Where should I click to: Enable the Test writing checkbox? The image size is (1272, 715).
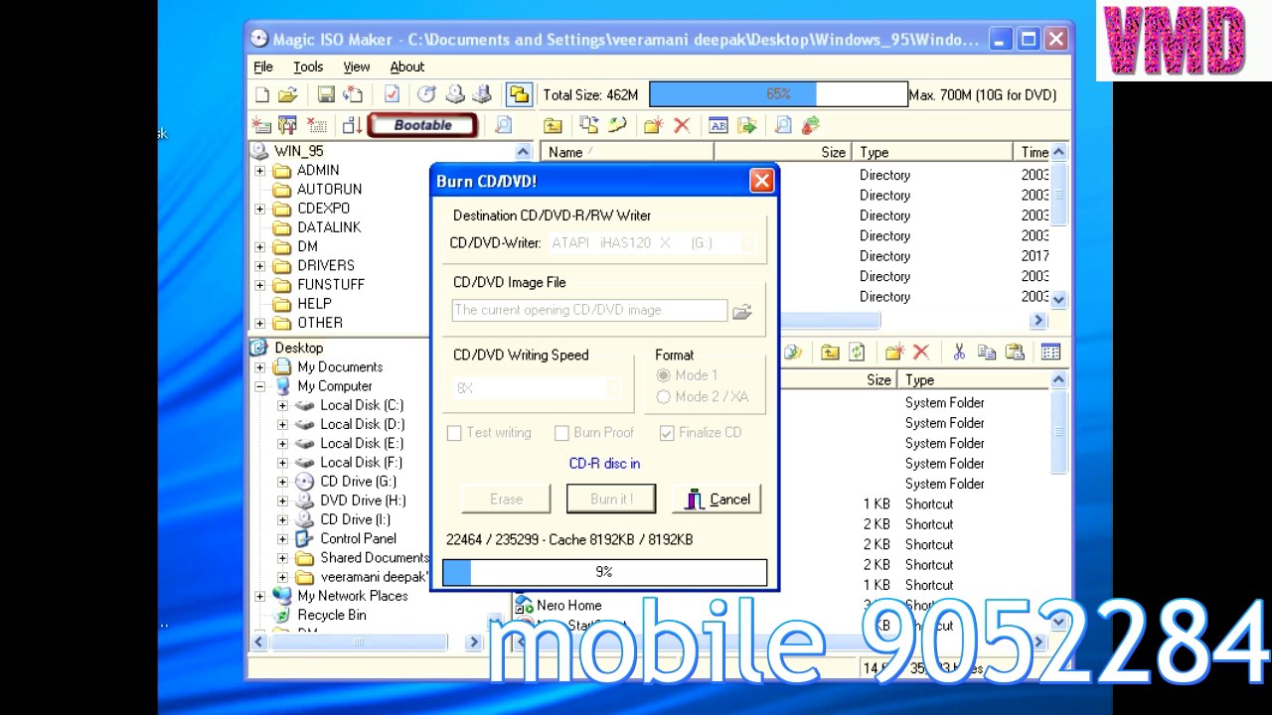point(454,433)
